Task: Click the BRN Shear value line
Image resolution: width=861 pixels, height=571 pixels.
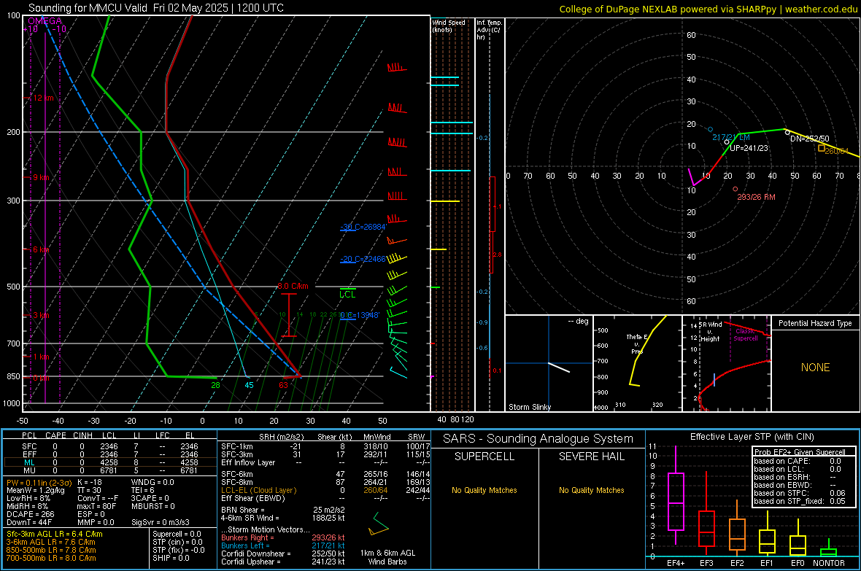Action: click(x=283, y=510)
